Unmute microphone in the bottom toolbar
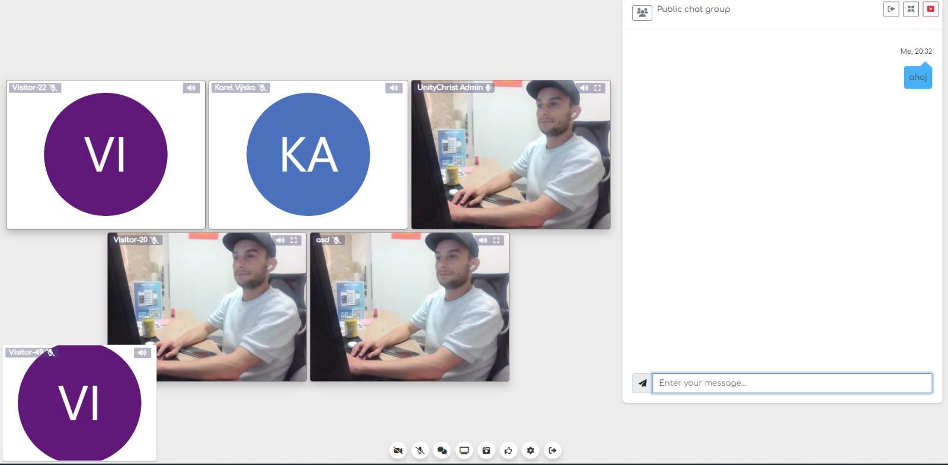948x465 pixels. (420, 451)
